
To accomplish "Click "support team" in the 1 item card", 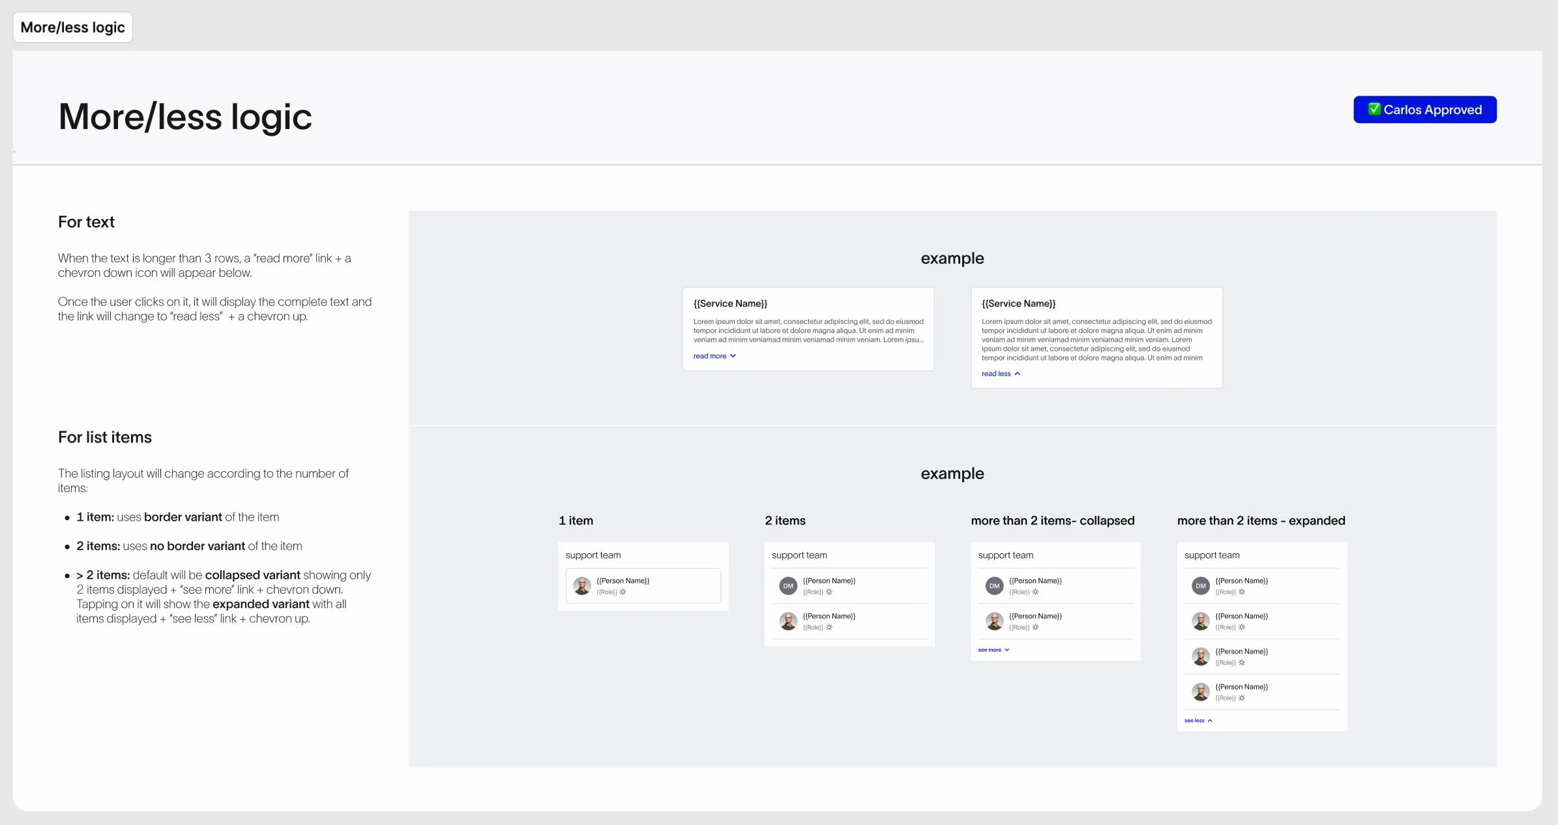I will click(593, 555).
